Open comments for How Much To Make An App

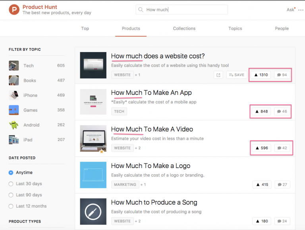[x=282, y=112]
